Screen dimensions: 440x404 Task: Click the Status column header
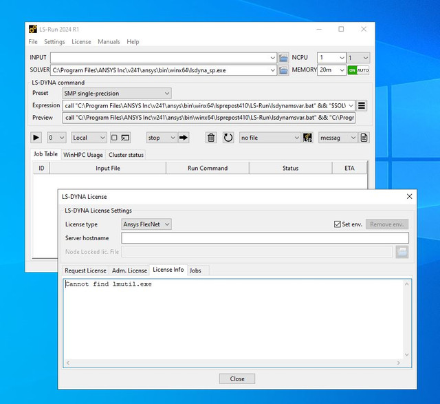[x=290, y=169]
